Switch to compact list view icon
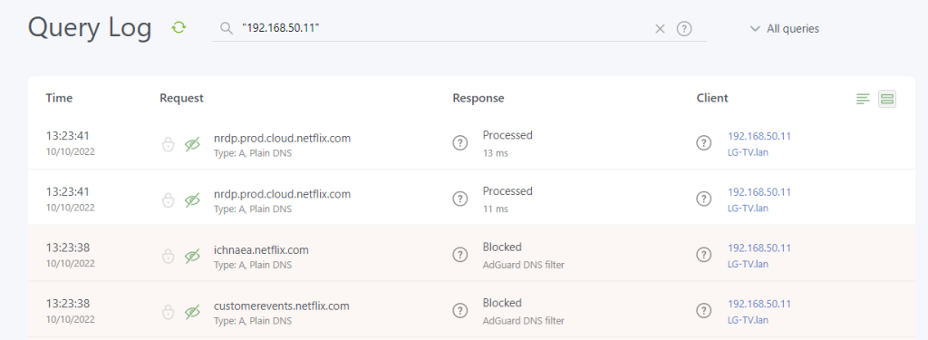This screenshot has width=928, height=340. coord(864,100)
